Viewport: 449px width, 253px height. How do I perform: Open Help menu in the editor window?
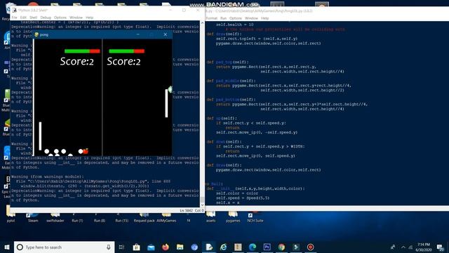[264, 18]
